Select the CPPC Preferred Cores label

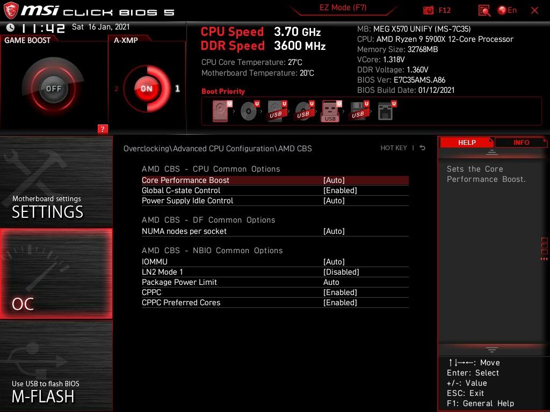(x=181, y=302)
